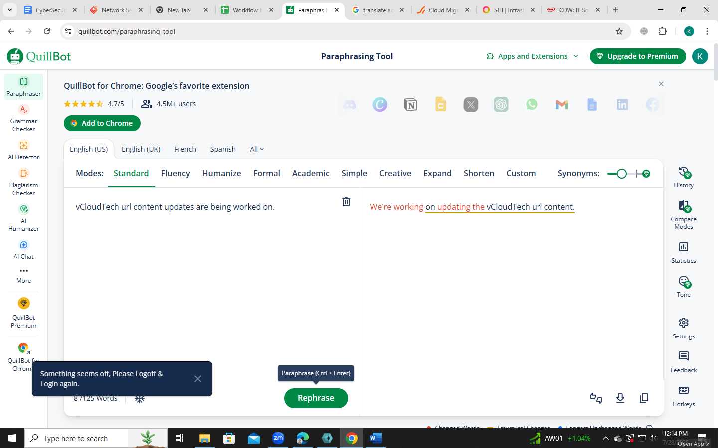
Task: Bookmark this page with star icon
Action: 619,31
